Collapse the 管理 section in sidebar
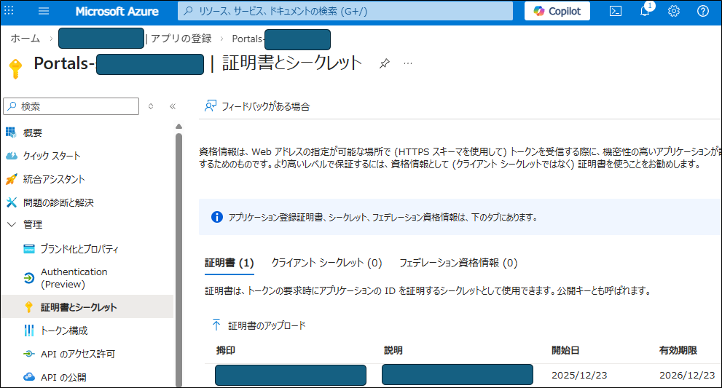Viewport: 722px width, 388px height. [x=12, y=225]
